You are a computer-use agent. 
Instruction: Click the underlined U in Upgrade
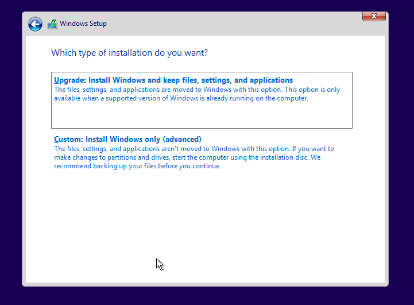56,80
